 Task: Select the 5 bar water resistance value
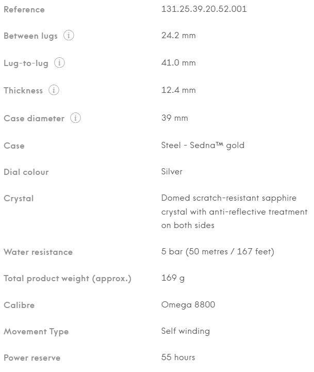(x=217, y=252)
